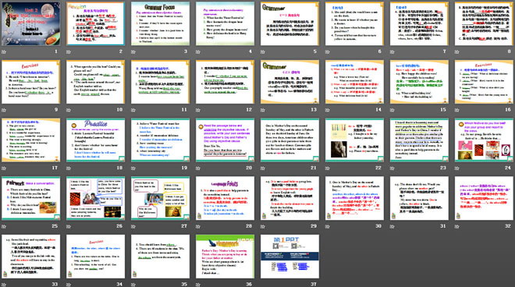Click the animation star icon under slide 1

click(x=4, y=52)
